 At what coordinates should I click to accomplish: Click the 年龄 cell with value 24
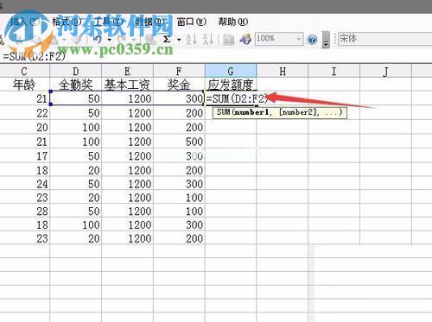click(25, 184)
